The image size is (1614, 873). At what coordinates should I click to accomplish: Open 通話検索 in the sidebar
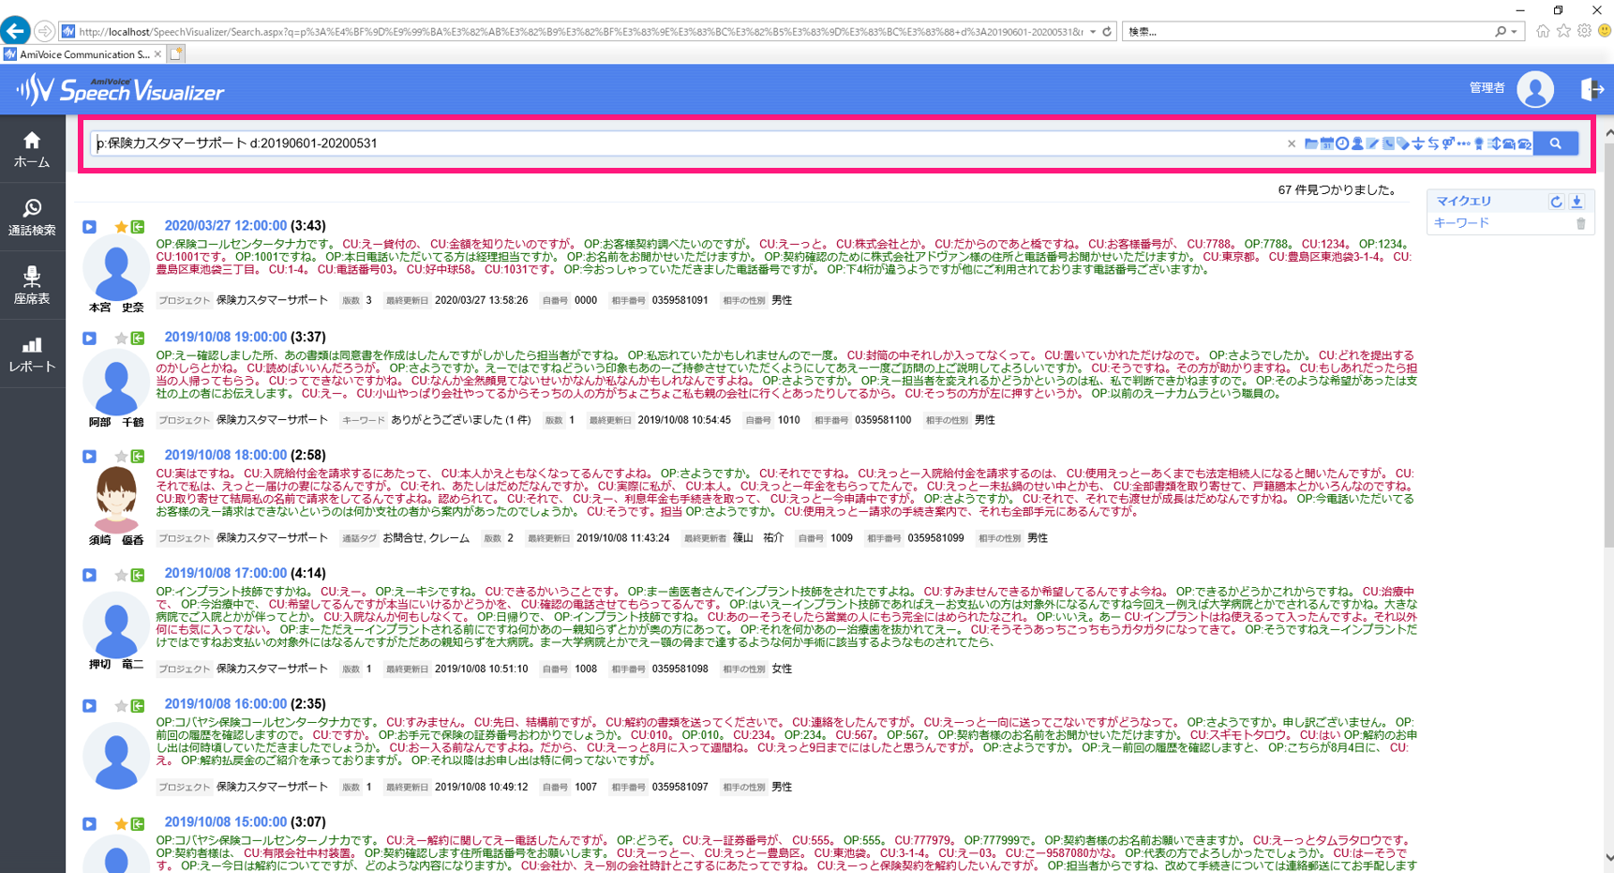pos(32,217)
